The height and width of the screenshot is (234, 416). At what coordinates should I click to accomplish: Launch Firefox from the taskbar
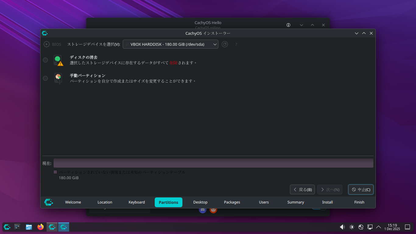41,227
